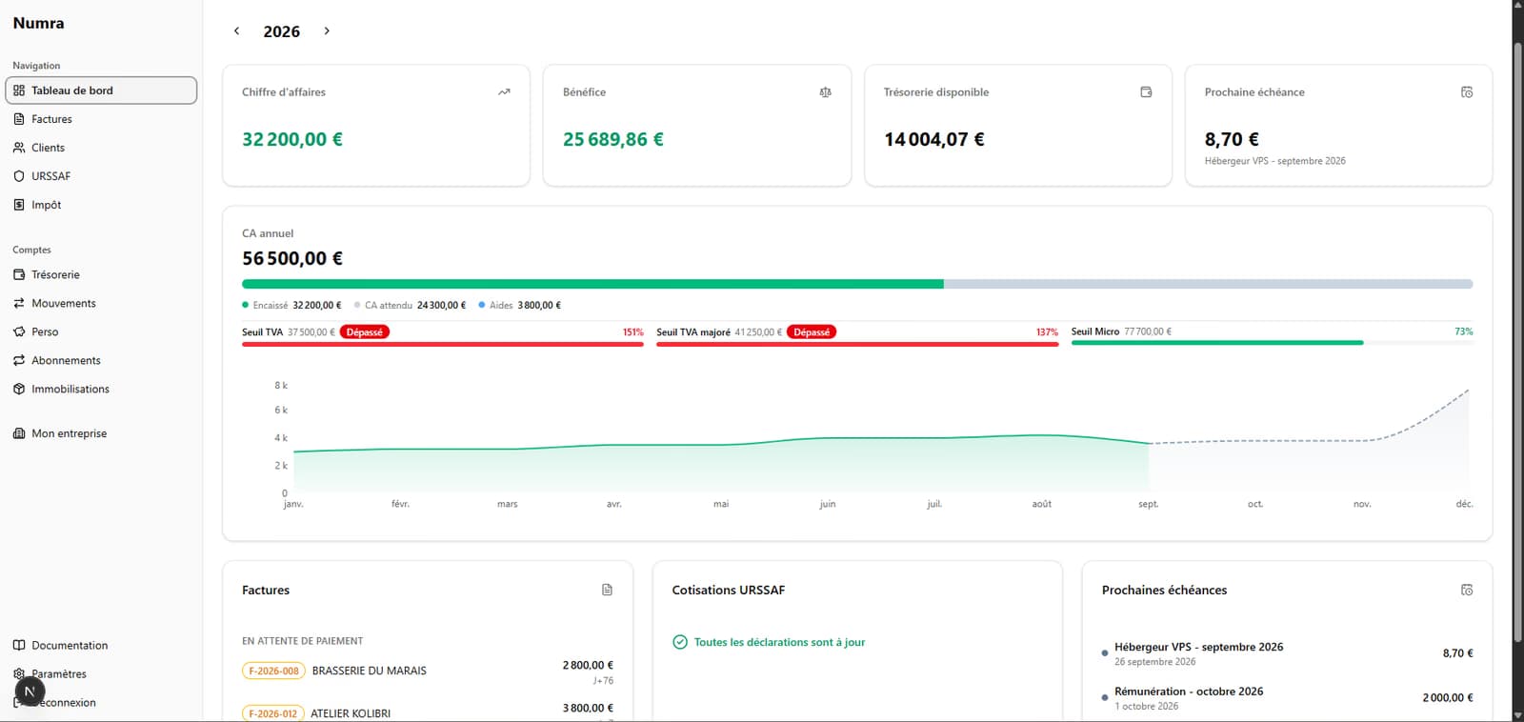
Task: Click the document icon in the Factures panel
Action: point(607,590)
